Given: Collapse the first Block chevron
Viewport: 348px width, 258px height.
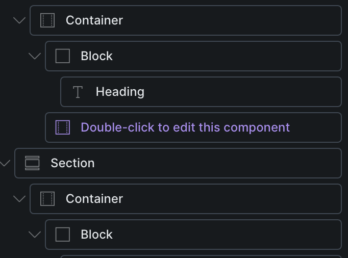Looking at the screenshot, I should (35, 56).
